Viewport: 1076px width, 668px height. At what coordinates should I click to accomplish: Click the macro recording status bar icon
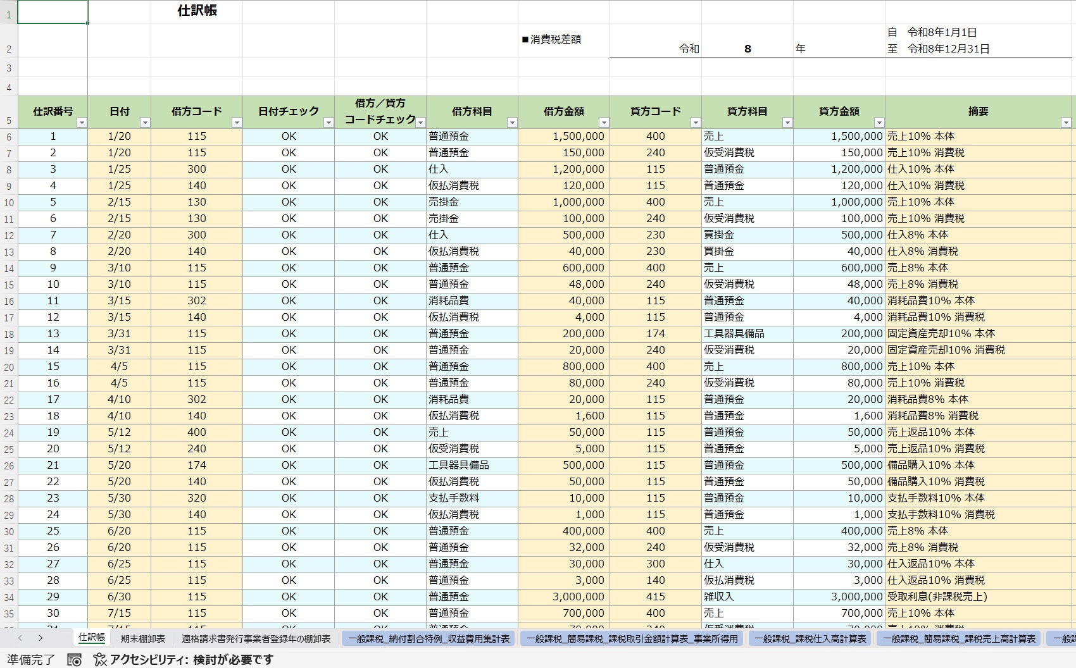tap(74, 660)
